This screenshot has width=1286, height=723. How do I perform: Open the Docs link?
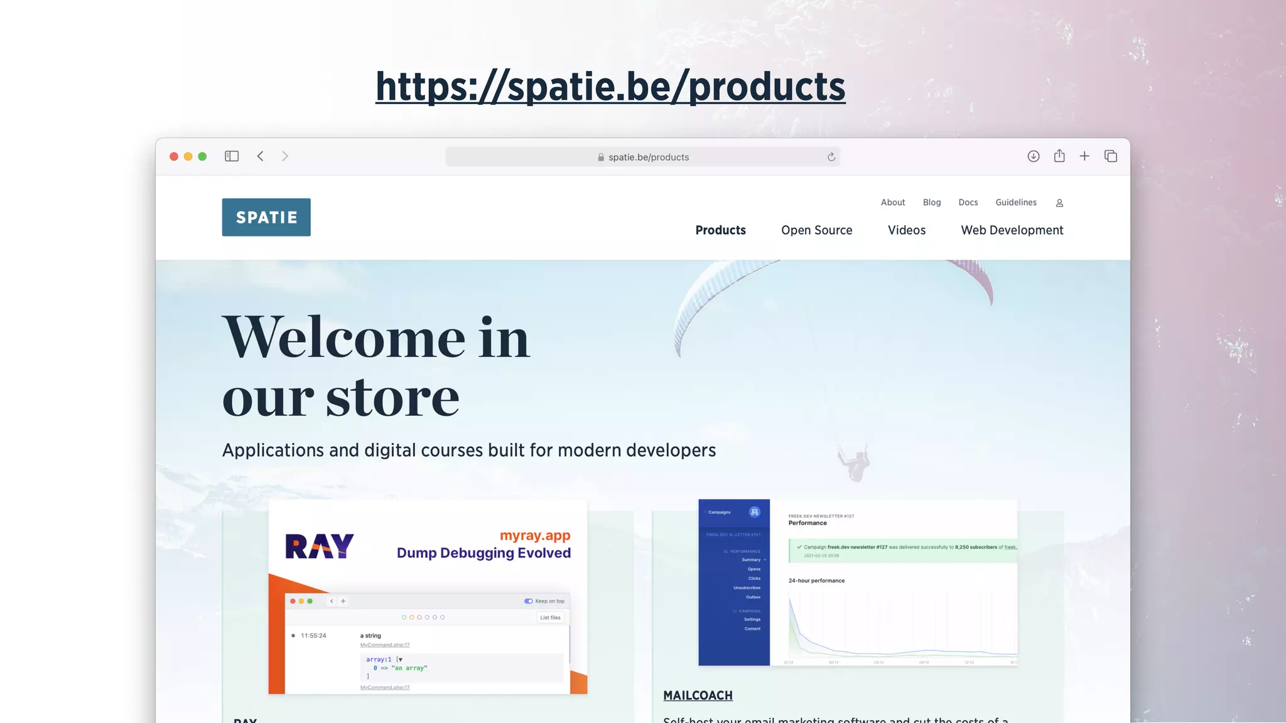(x=968, y=202)
